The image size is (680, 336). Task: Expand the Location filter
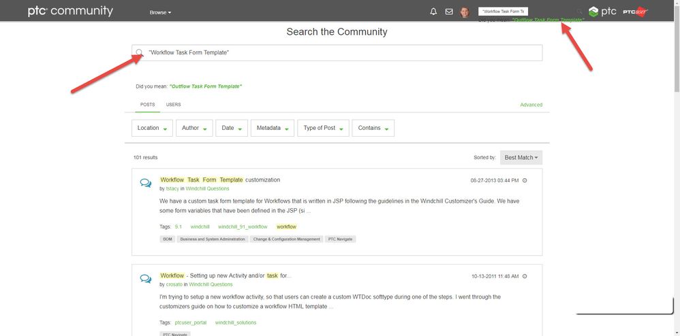click(x=152, y=128)
